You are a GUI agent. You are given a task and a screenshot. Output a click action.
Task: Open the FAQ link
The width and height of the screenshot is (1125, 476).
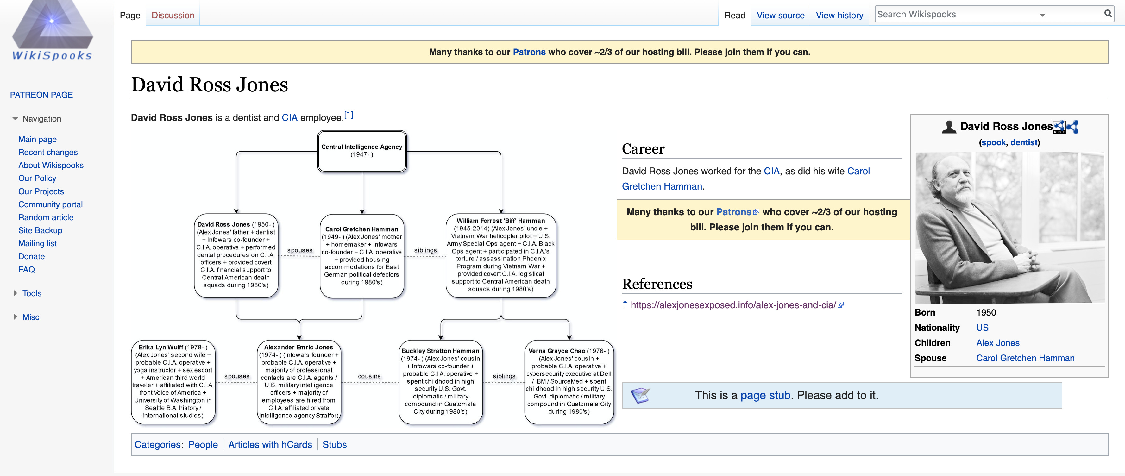[27, 269]
